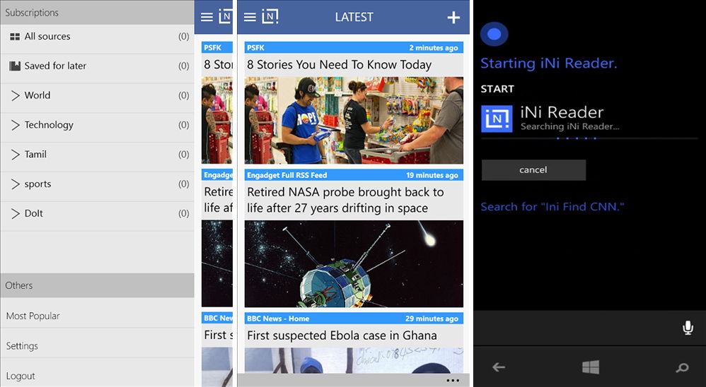
Task: Click the PSFK source label
Action: (256, 47)
